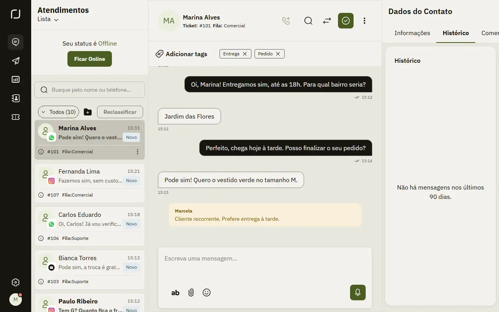
Task: Open the reports chart sidebar icon
Action: click(x=16, y=80)
